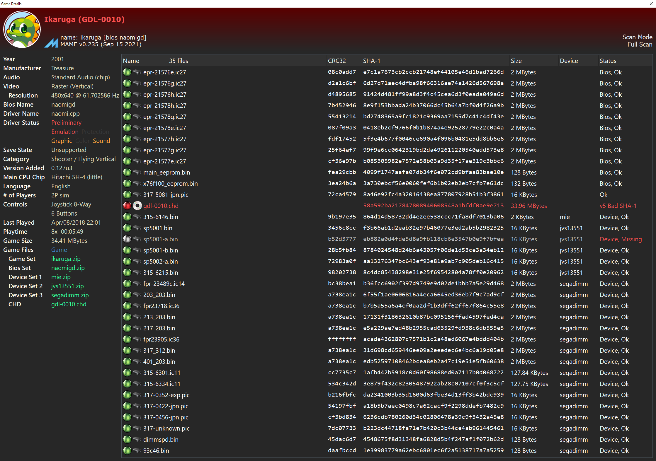Click the Size column header
The image size is (656, 461).
pyautogui.click(x=516, y=61)
